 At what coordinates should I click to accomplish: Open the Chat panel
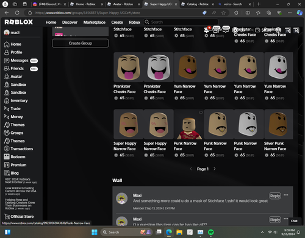point(294,221)
